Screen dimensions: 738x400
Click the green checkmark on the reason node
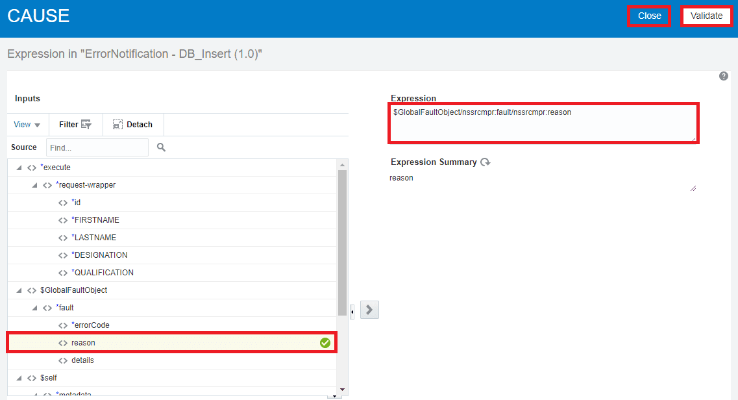[325, 342]
